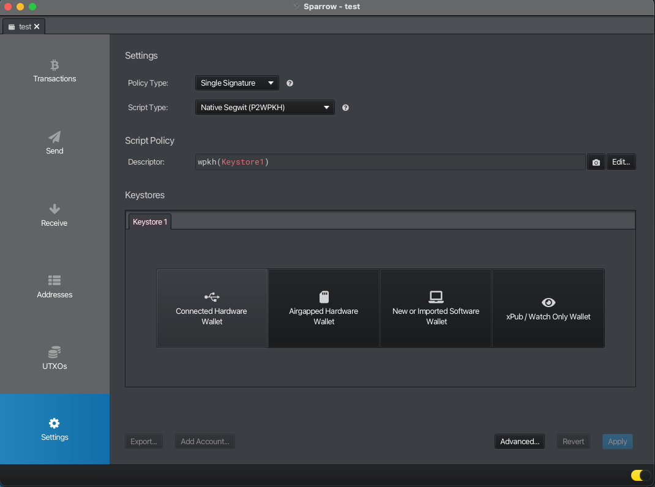Click the Add Account... button
The width and height of the screenshot is (655, 487).
pos(204,442)
